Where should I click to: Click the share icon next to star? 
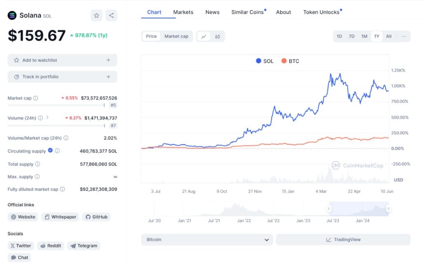pos(111,15)
